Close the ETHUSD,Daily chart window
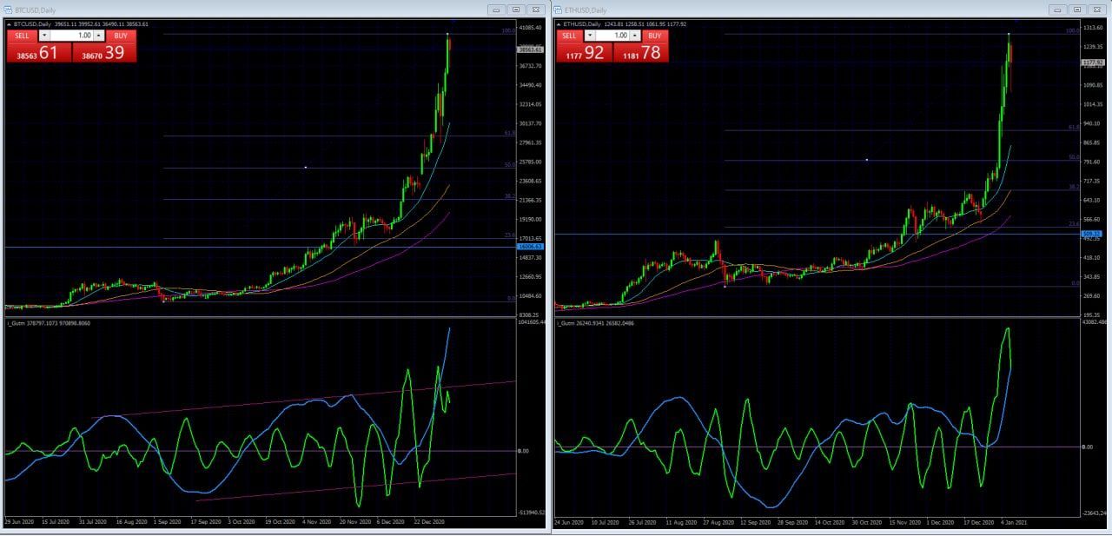Screen dimensions: 1112x536 tap(1097, 10)
